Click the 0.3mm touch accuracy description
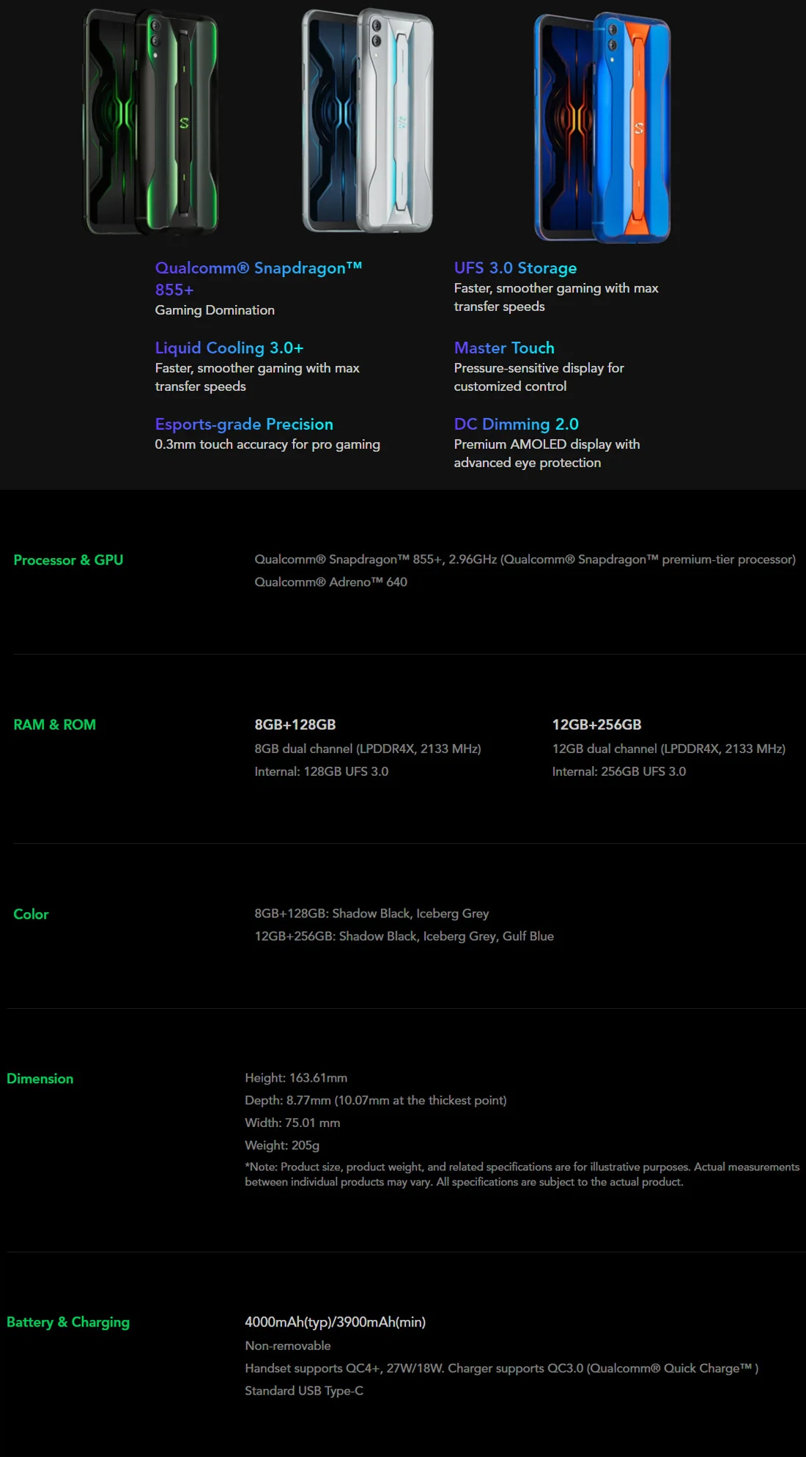The width and height of the screenshot is (806, 1457). coord(267,444)
